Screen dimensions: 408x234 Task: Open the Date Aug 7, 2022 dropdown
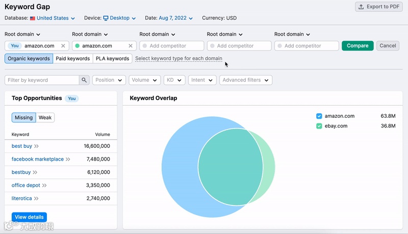click(175, 18)
